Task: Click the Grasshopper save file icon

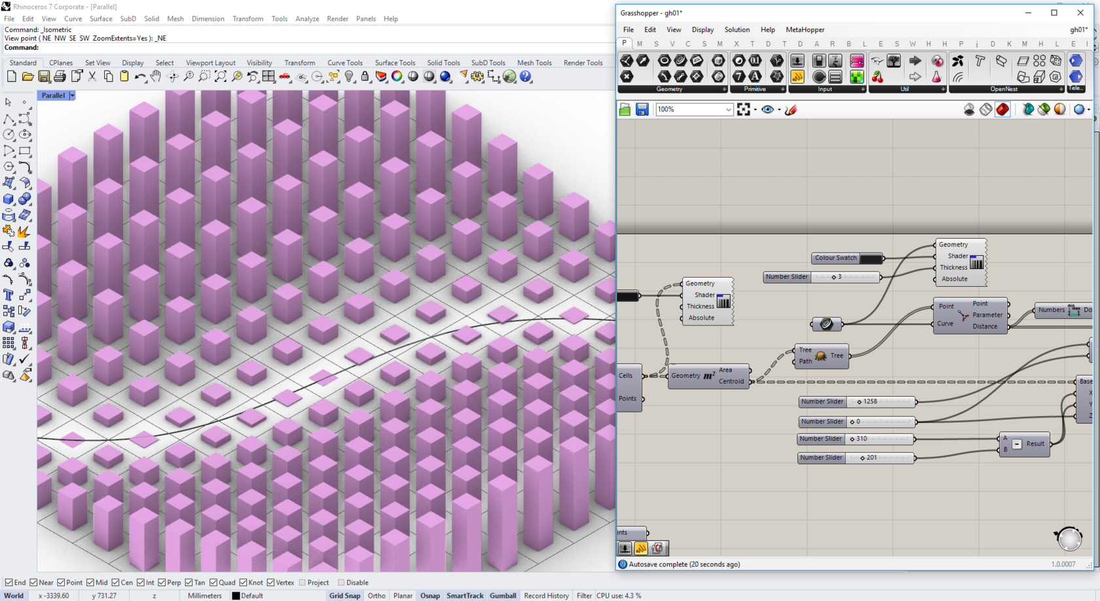Action: pos(642,110)
